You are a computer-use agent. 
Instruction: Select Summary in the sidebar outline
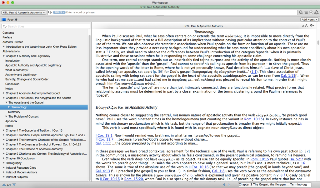[14, 112]
